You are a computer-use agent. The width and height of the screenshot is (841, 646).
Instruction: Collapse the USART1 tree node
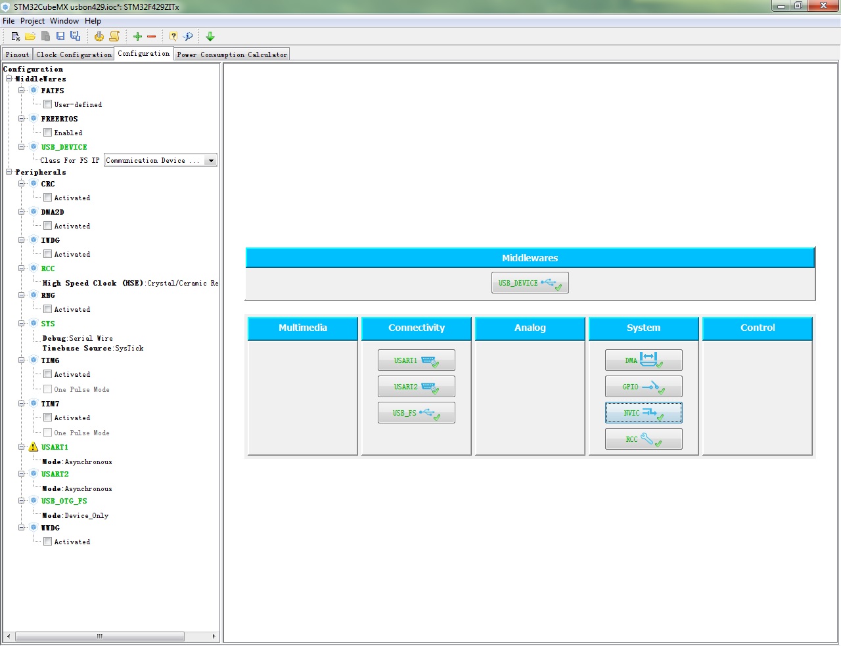tap(21, 447)
